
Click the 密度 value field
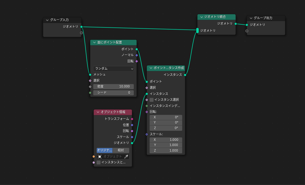click(113, 87)
